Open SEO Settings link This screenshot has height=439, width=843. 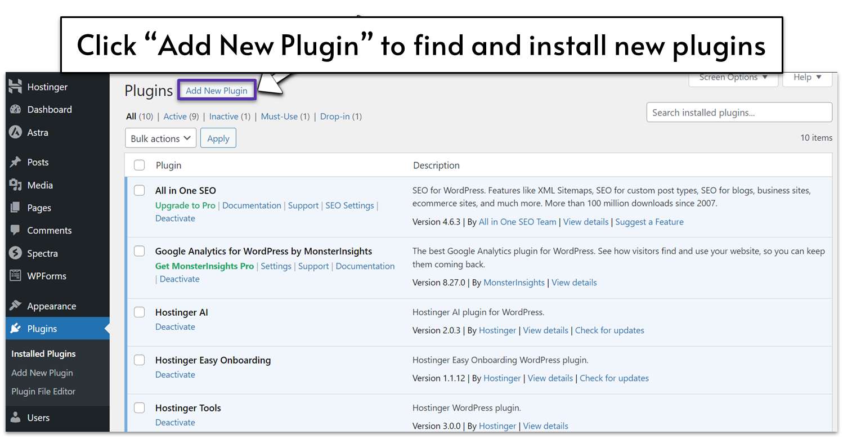(x=349, y=205)
